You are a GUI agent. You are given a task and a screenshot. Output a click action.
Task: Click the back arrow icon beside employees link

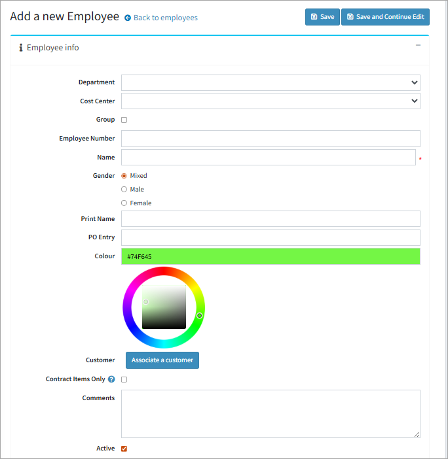(128, 18)
